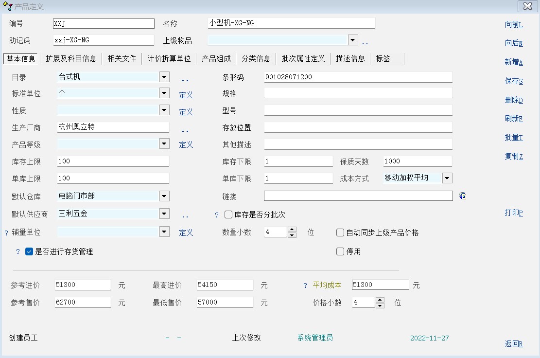Open the 成本方式 dropdown
Viewport: 540px width, 358px height.
[x=447, y=178]
